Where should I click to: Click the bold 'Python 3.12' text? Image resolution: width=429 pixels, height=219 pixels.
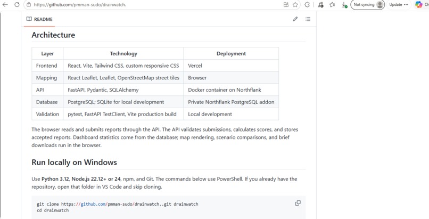point(56,179)
